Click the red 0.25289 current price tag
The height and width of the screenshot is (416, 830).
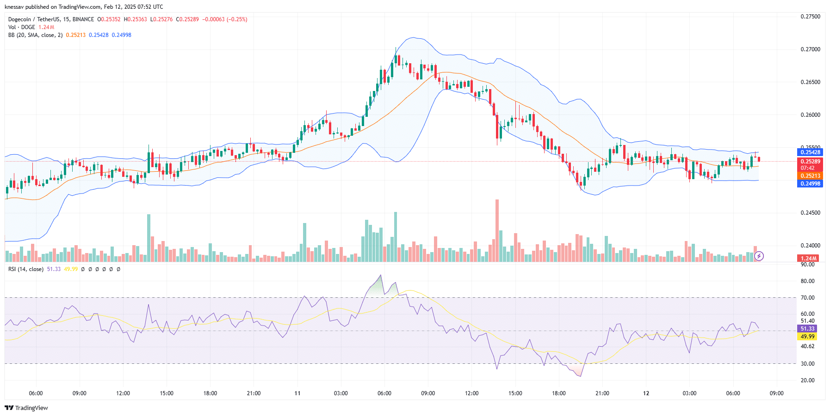pyautogui.click(x=810, y=162)
